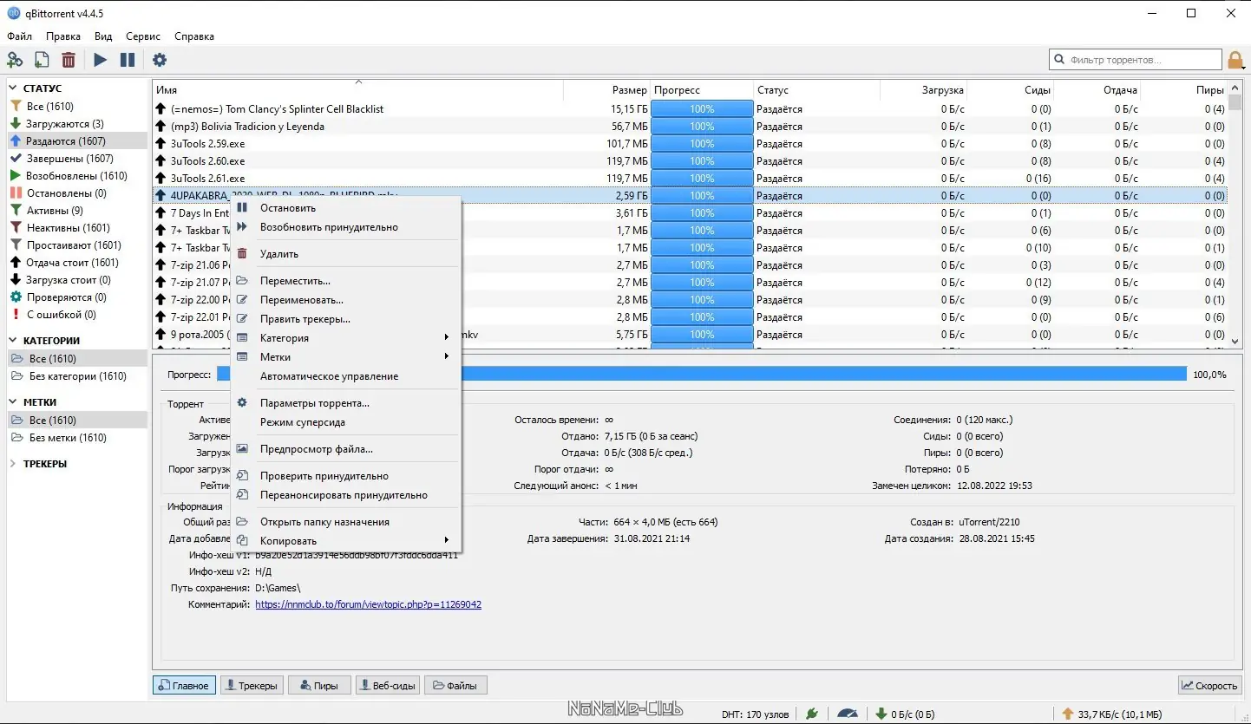The width and height of the screenshot is (1251, 724).
Task: Switch to the Файлы tab
Action: point(455,685)
